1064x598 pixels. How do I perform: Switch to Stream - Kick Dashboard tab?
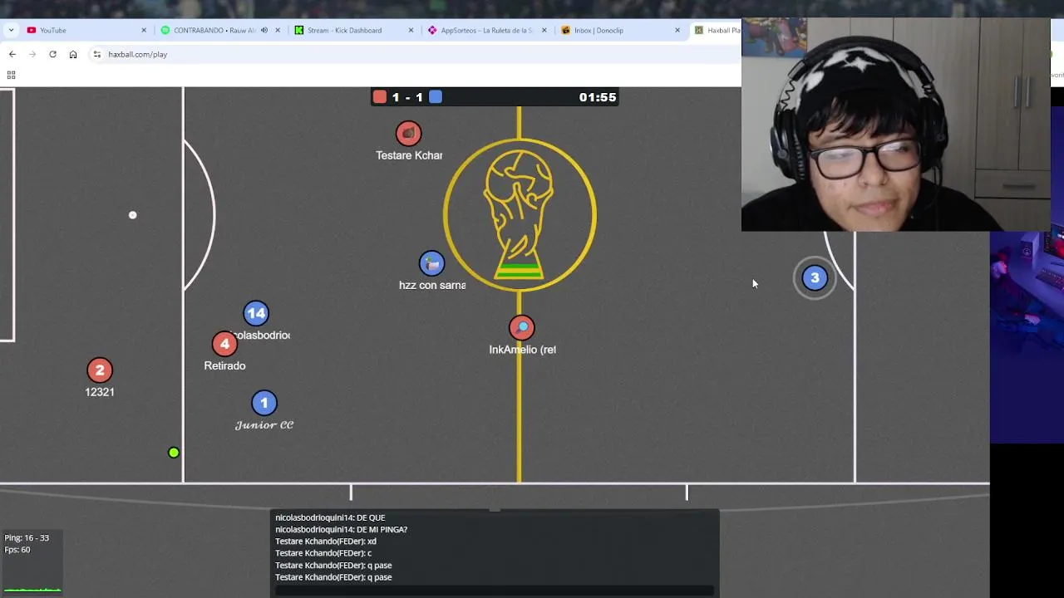(x=353, y=30)
